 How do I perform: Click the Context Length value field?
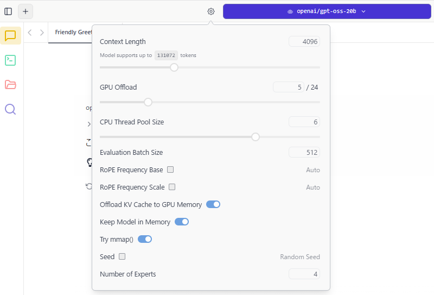coord(304,42)
